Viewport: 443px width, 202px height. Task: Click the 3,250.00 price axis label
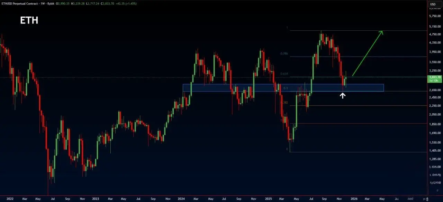(435, 71)
